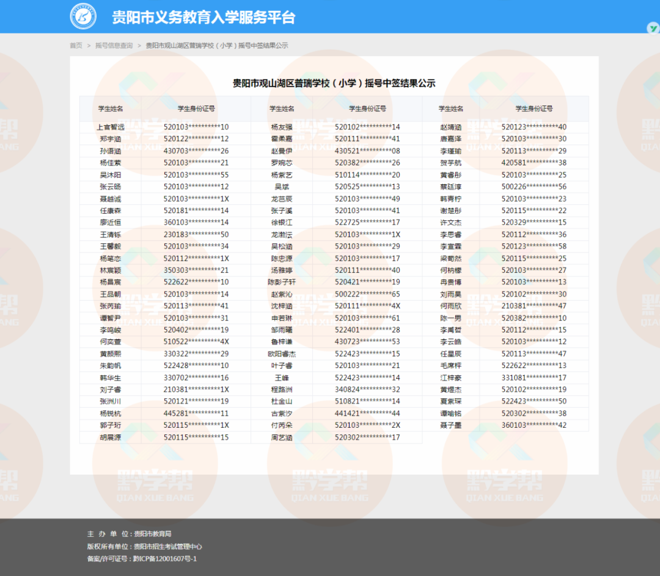The width and height of the screenshot is (660, 576).
Task: Click the third 学生身份证号 column header
Action: [x=534, y=109]
